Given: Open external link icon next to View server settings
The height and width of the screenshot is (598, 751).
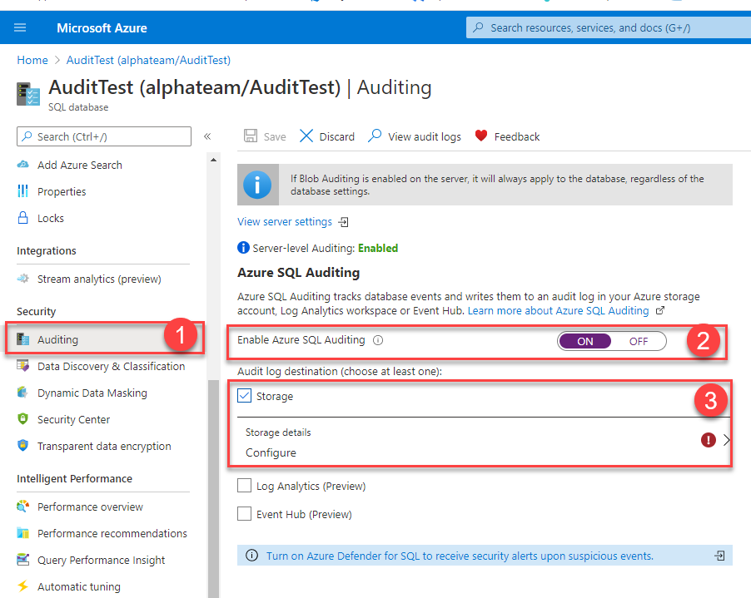Looking at the screenshot, I should tap(343, 222).
